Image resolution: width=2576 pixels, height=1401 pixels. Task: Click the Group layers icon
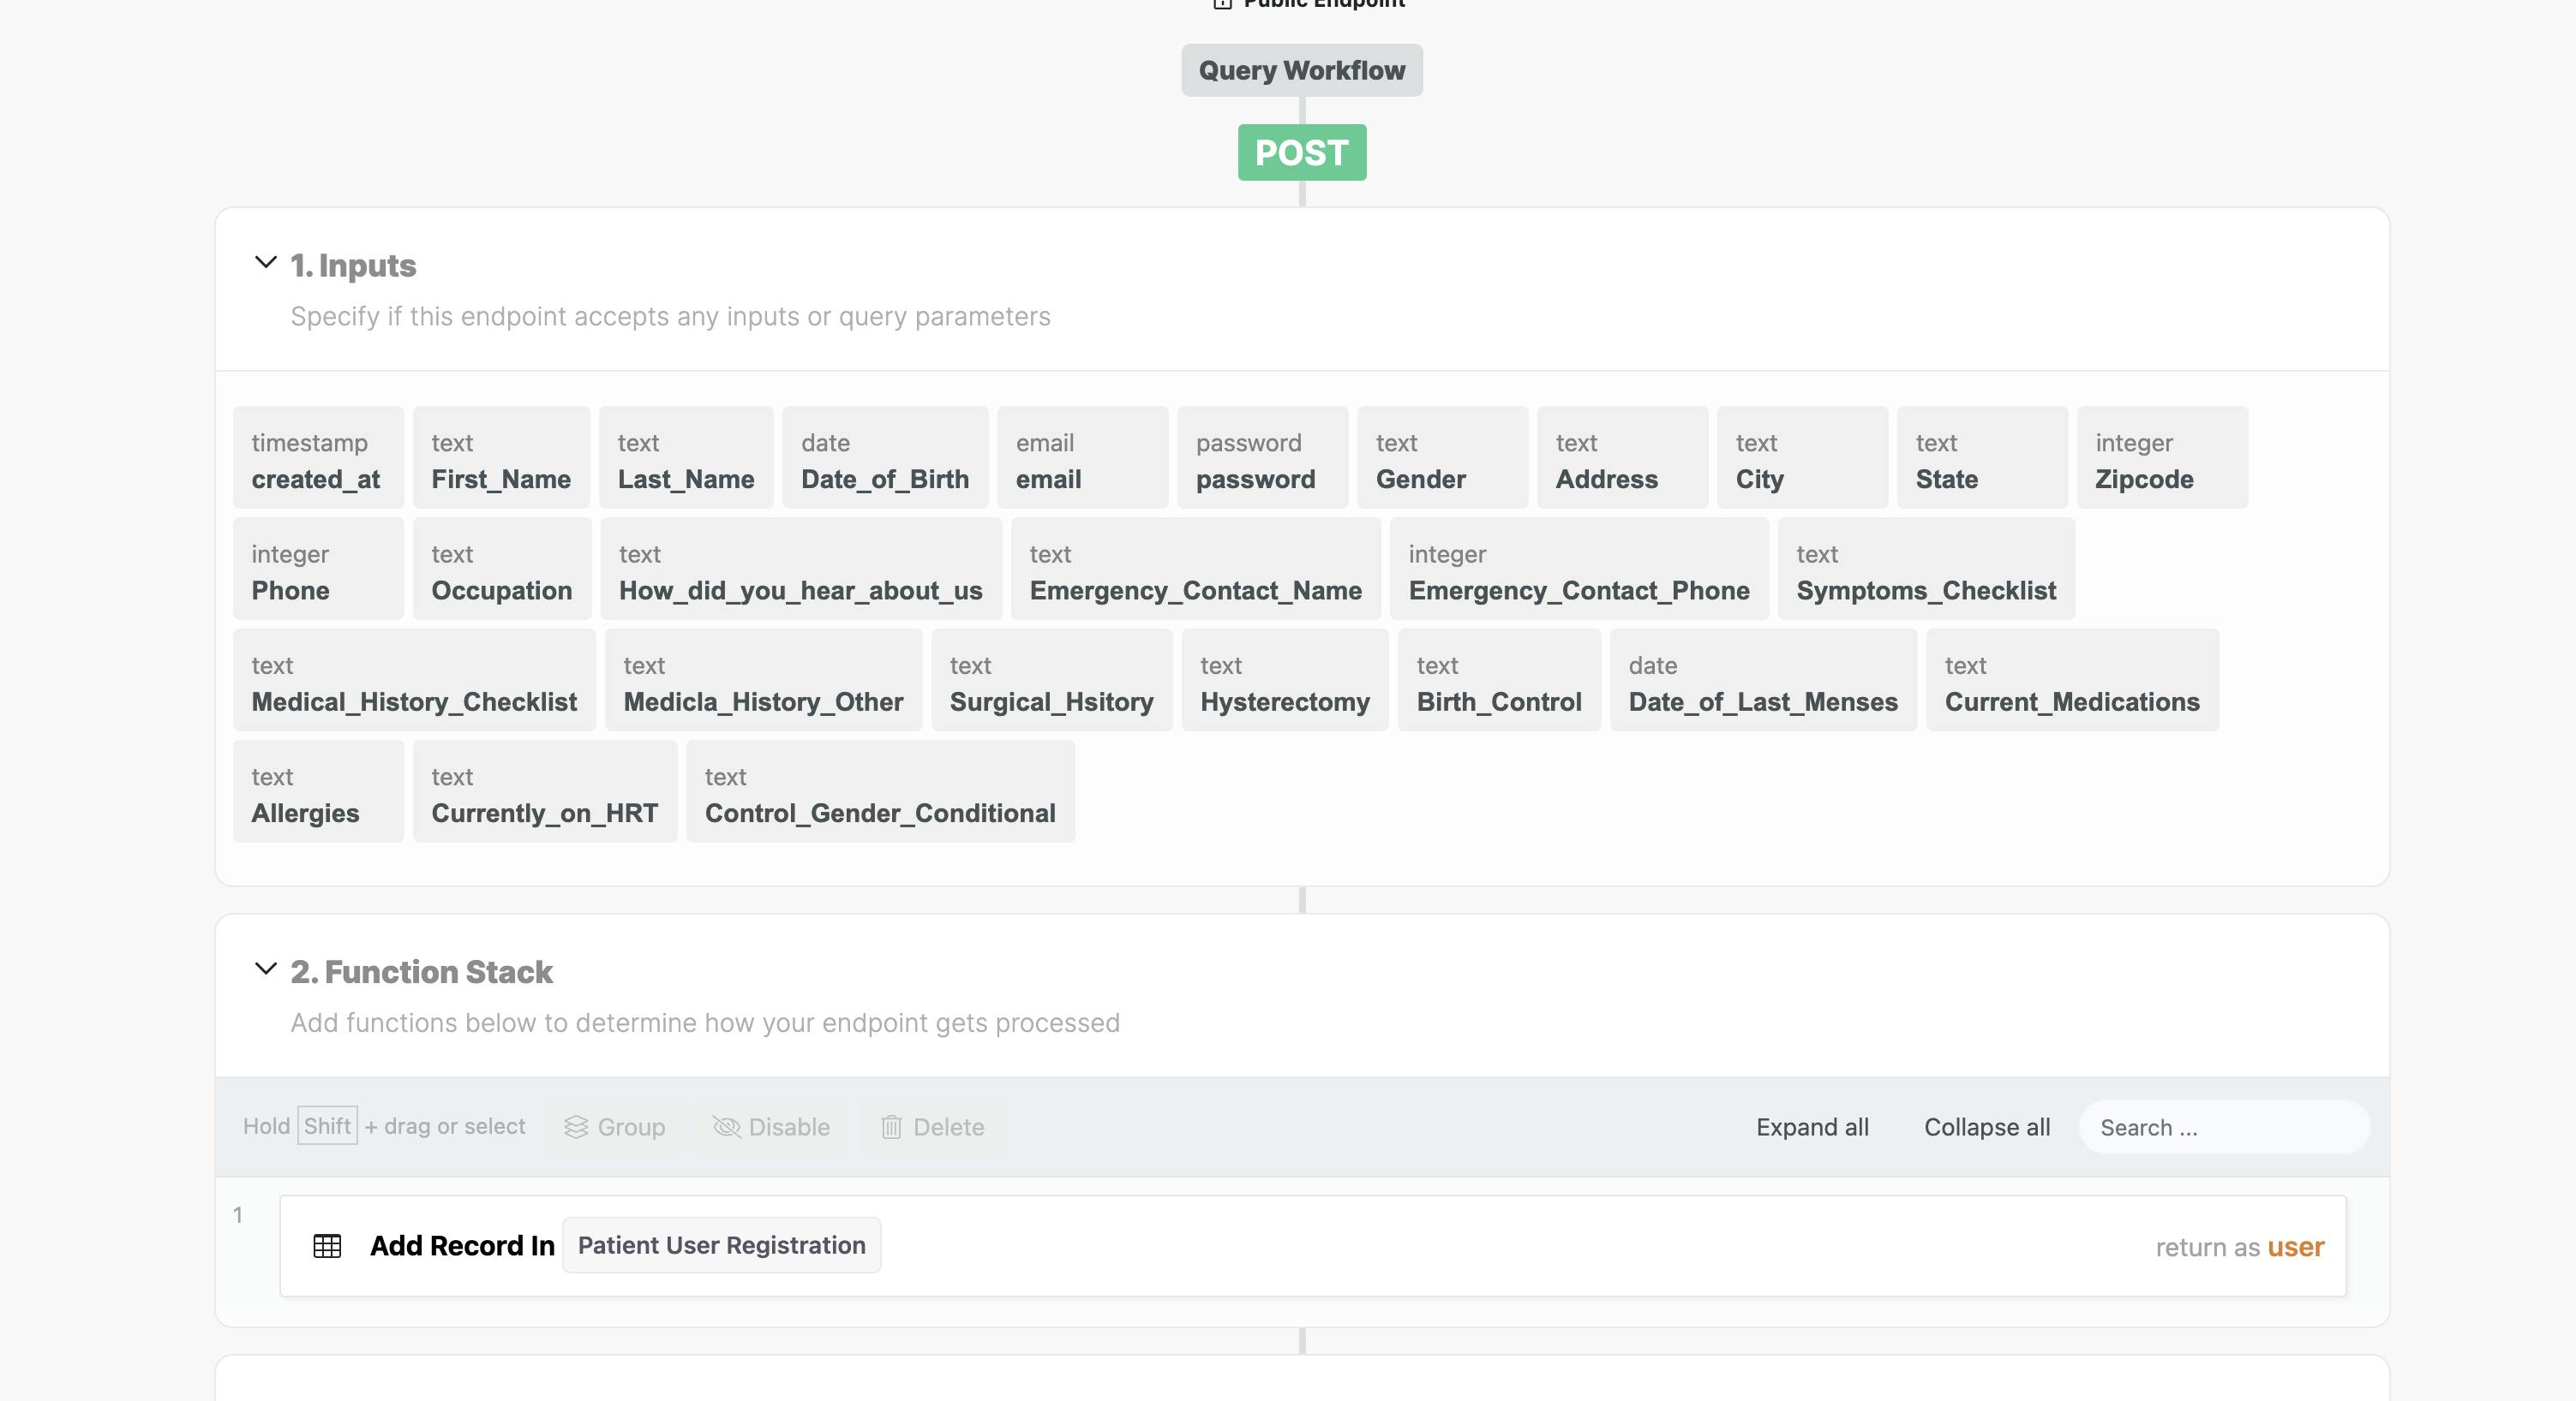(x=576, y=1127)
